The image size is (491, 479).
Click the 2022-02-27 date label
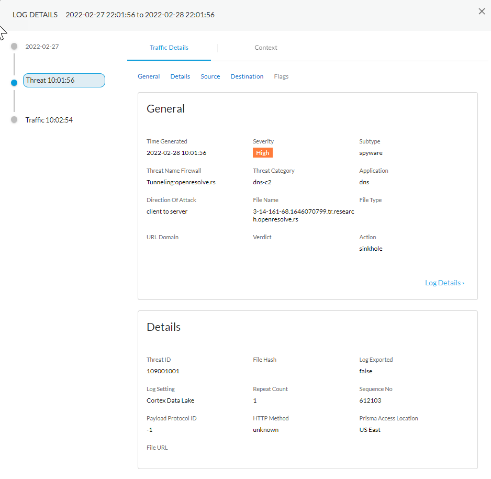[x=42, y=47]
